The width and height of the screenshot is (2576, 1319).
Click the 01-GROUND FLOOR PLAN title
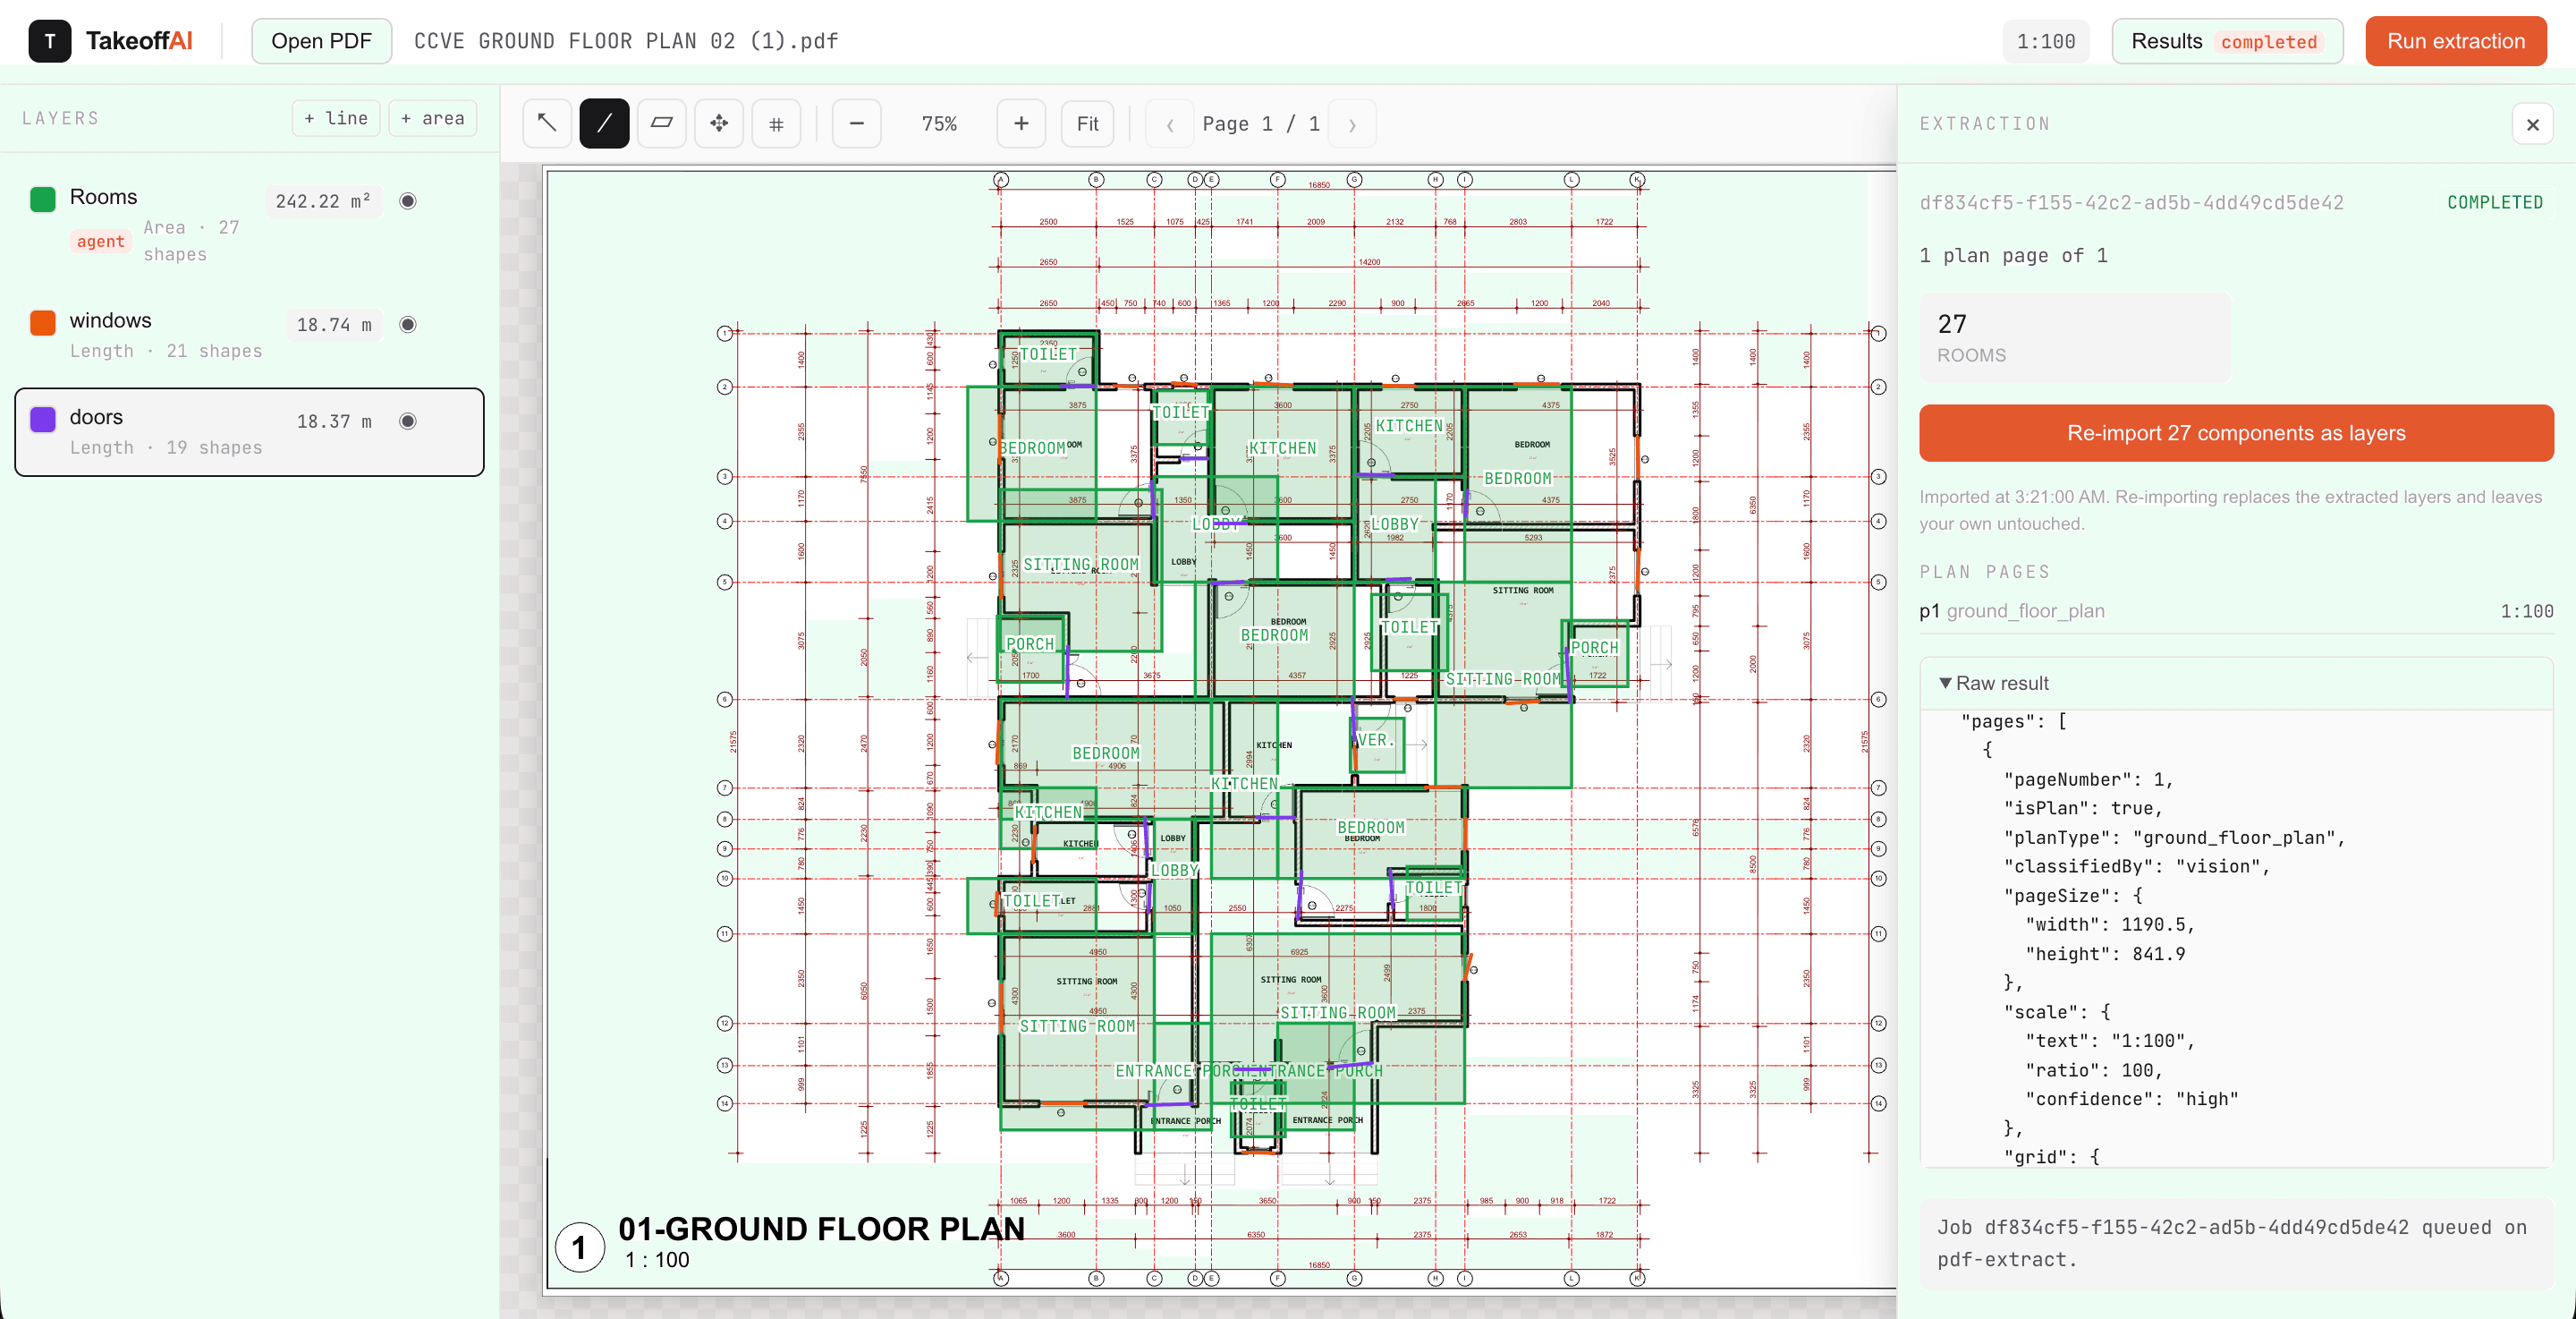point(821,1228)
